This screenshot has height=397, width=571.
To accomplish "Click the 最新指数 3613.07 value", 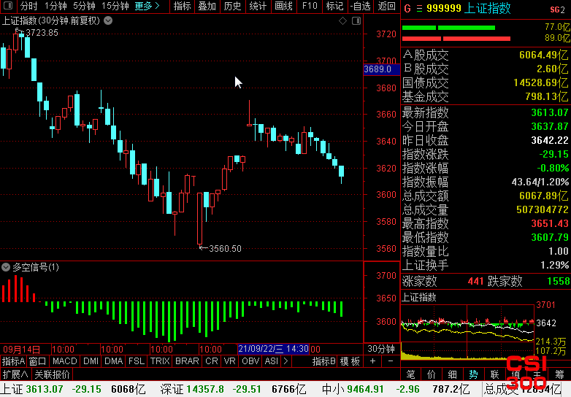I will (x=550, y=112).
